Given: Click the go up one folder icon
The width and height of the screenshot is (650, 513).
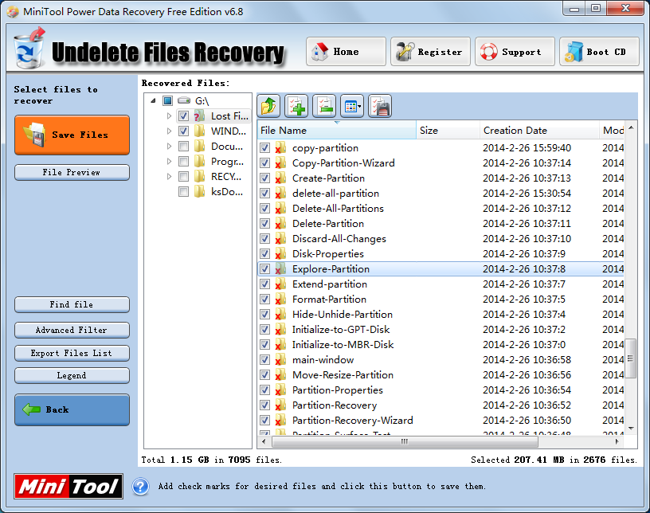Looking at the screenshot, I should tap(268, 106).
